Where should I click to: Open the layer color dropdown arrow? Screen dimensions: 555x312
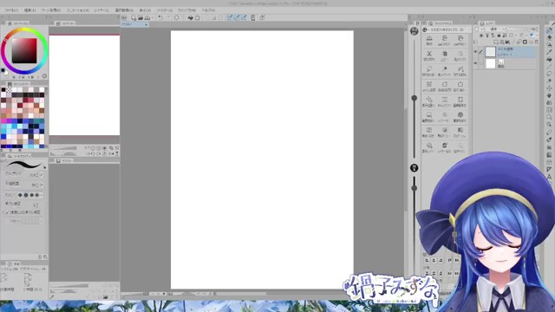(537, 36)
